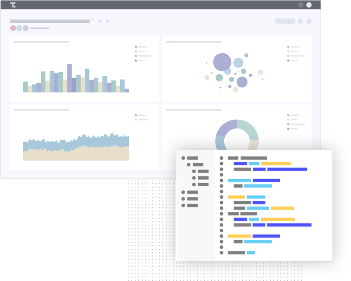Click the small blue token ending the last code line
The width and height of the screenshot is (351, 281).
click(251, 253)
